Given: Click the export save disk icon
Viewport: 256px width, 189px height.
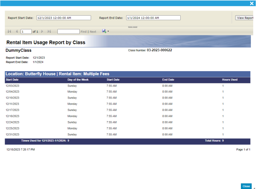Looking at the screenshot, I should (104, 31).
